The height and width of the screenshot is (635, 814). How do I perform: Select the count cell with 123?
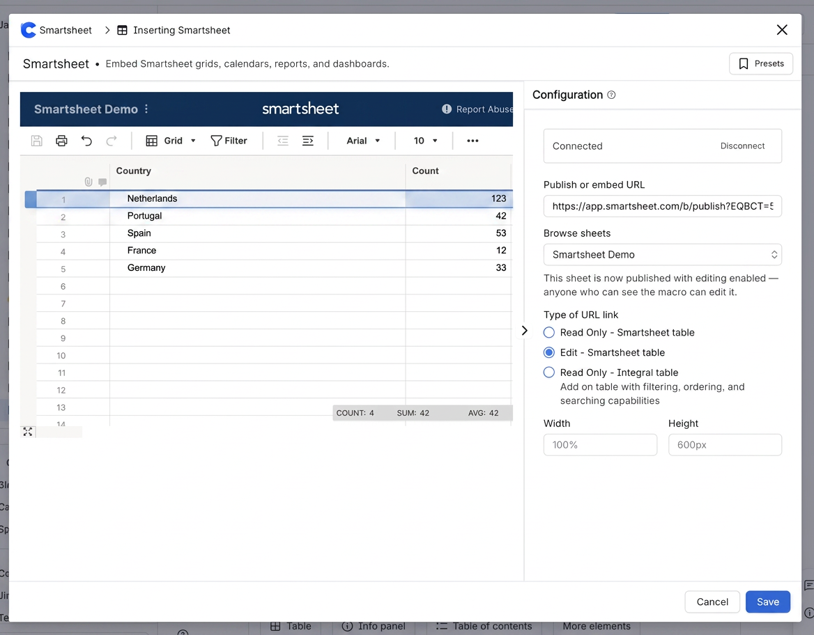pos(459,198)
